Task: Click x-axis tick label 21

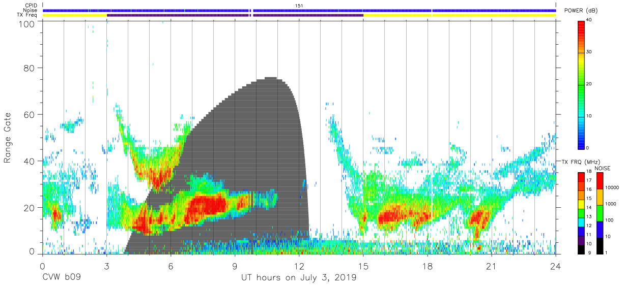Action: (x=492, y=266)
